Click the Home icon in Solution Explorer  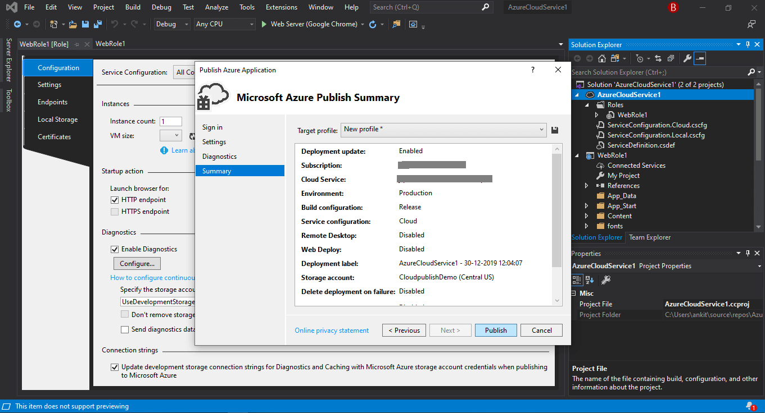click(x=602, y=58)
